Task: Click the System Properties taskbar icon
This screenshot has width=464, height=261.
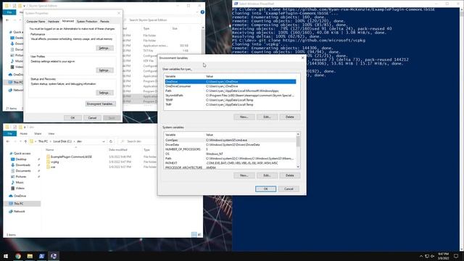Action: 54,256
